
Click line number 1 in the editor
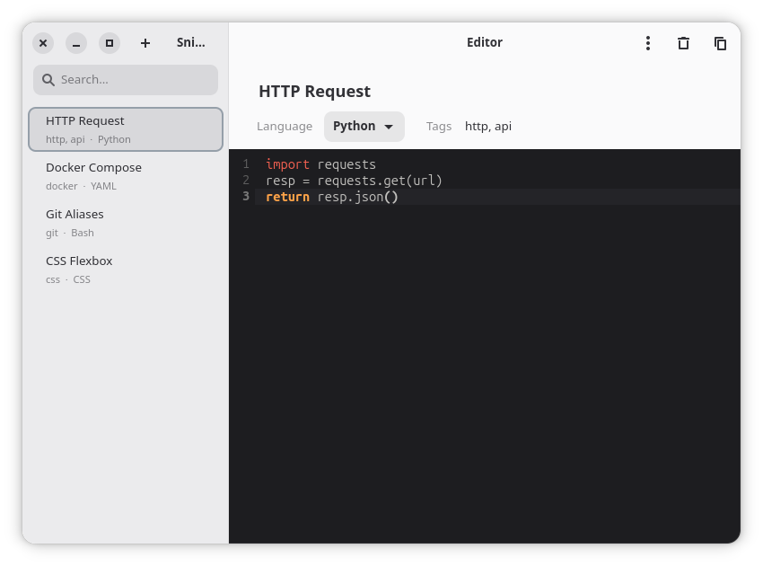coord(245,164)
